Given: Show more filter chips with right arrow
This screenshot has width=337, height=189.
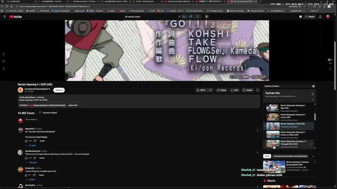Looking at the screenshot, I should coord(313,156).
